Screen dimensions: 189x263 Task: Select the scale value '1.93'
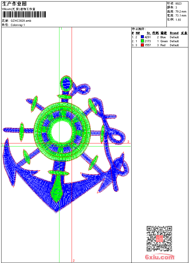point(178,20)
